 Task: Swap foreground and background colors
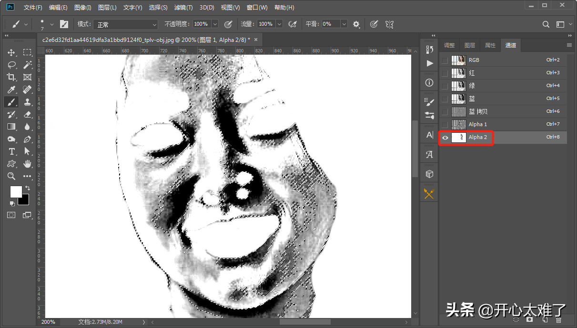[x=27, y=188]
